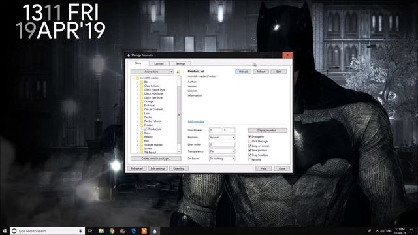
Task: Click the new skin folder icon beside Active skins
Action: (x=178, y=72)
